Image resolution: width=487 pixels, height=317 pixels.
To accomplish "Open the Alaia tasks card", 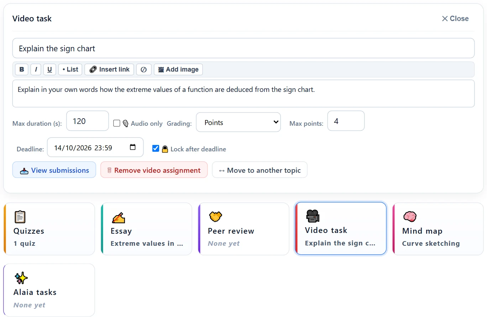I will [x=49, y=290].
